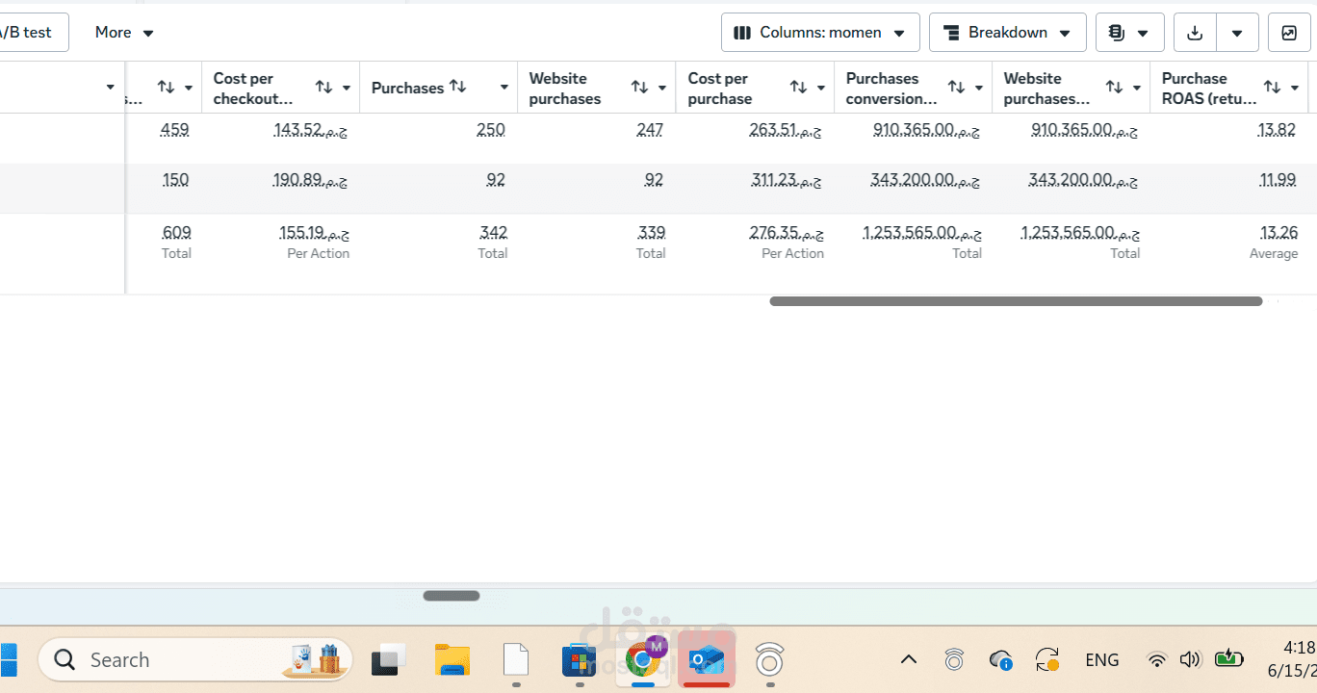The height and width of the screenshot is (693, 1317).
Task: Sort the Purchases column
Action: coord(458,87)
